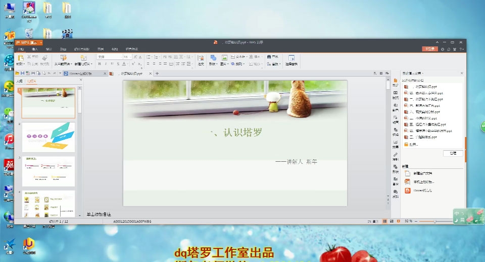Click the 管理 button in task pane

[x=453, y=153]
